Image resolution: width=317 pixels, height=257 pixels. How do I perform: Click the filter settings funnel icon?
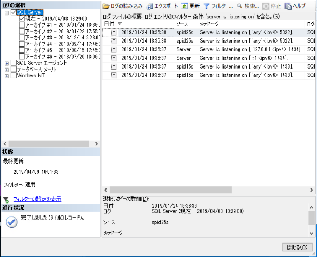tap(6, 200)
